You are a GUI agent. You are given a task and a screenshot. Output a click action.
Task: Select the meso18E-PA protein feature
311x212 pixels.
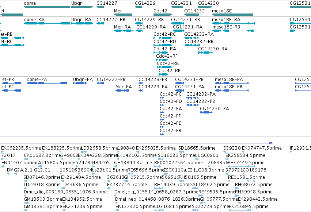pyautogui.click(x=232, y=83)
